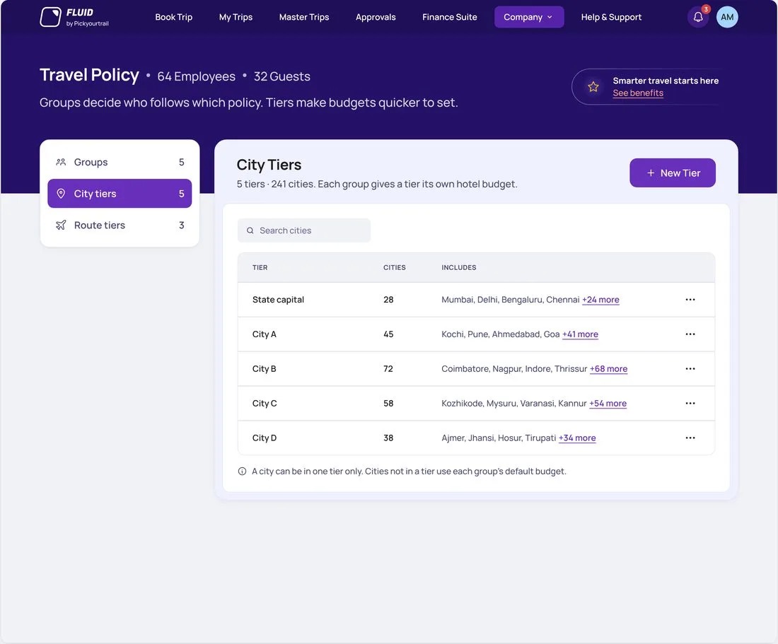This screenshot has height=644, width=778.
Task: Click the Route tiers airplane icon
Action: point(61,225)
